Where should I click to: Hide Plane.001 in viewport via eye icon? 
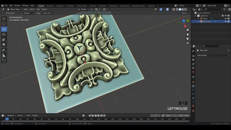point(226,22)
